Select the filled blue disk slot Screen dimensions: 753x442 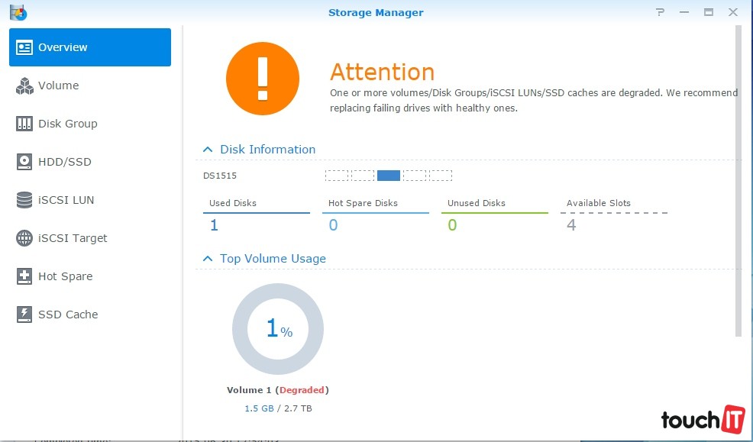[389, 176]
